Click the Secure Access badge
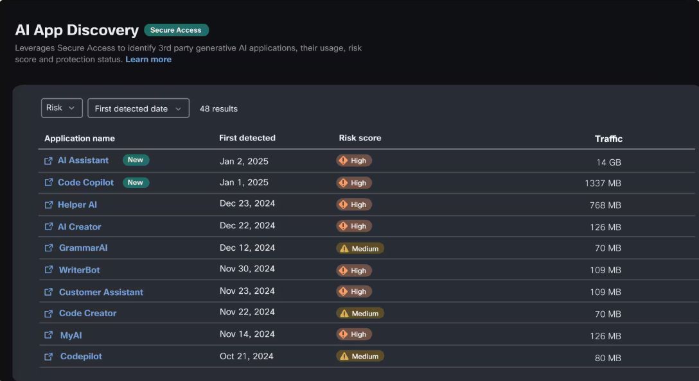699x381 pixels. point(176,30)
